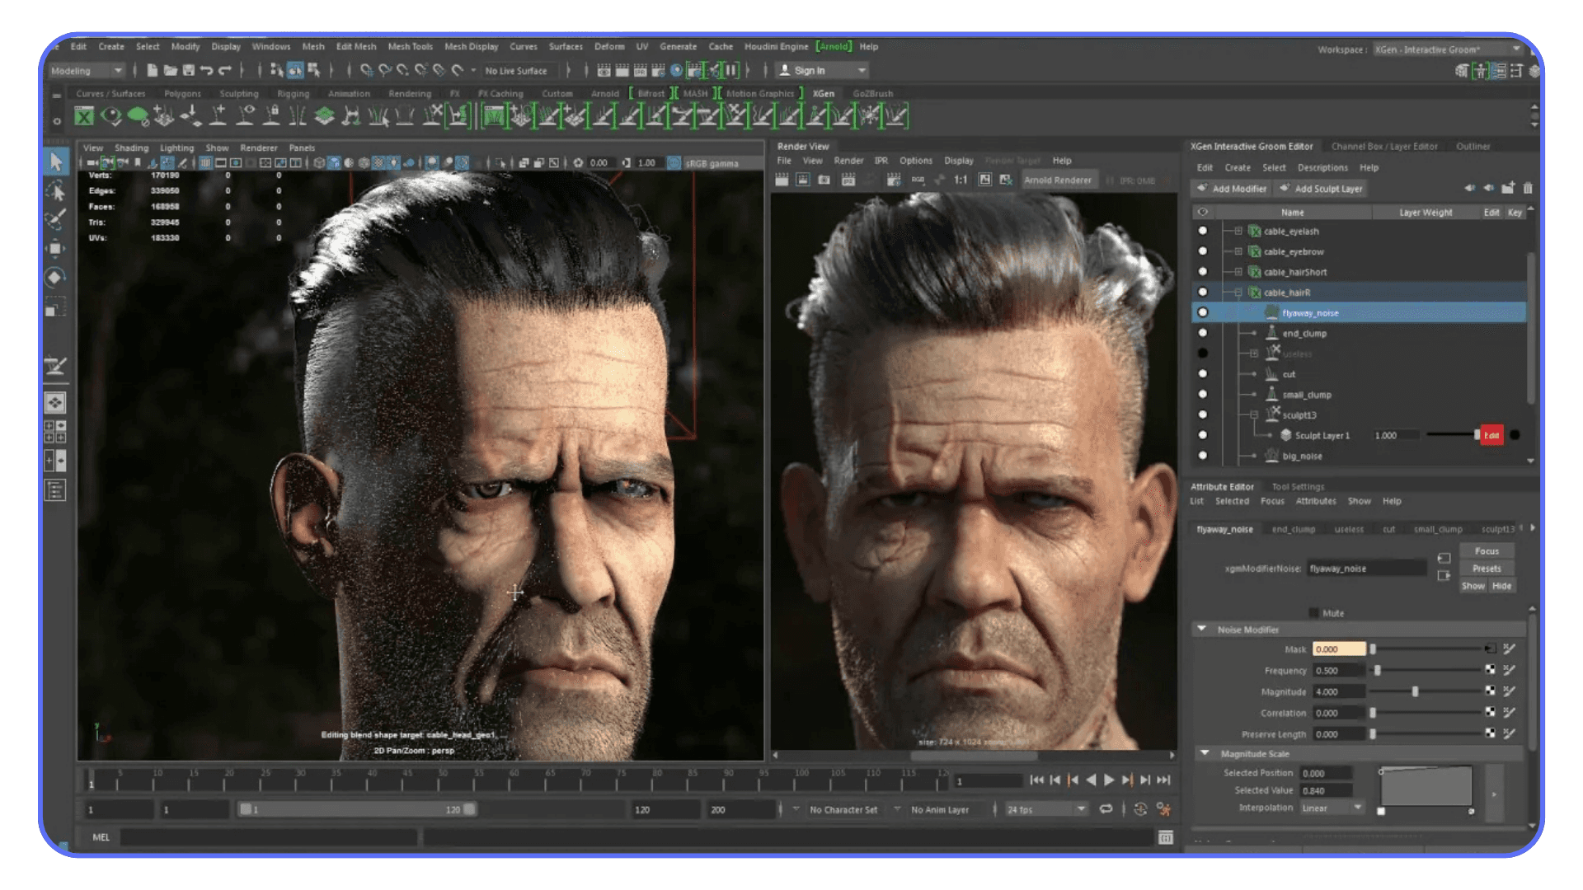This screenshot has height=890, width=1583.
Task: Click the 1:1 real size icon in Render View
Action: [x=961, y=180]
